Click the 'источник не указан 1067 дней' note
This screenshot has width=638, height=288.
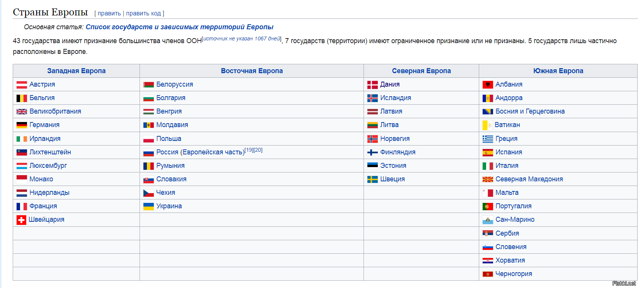pos(242,39)
